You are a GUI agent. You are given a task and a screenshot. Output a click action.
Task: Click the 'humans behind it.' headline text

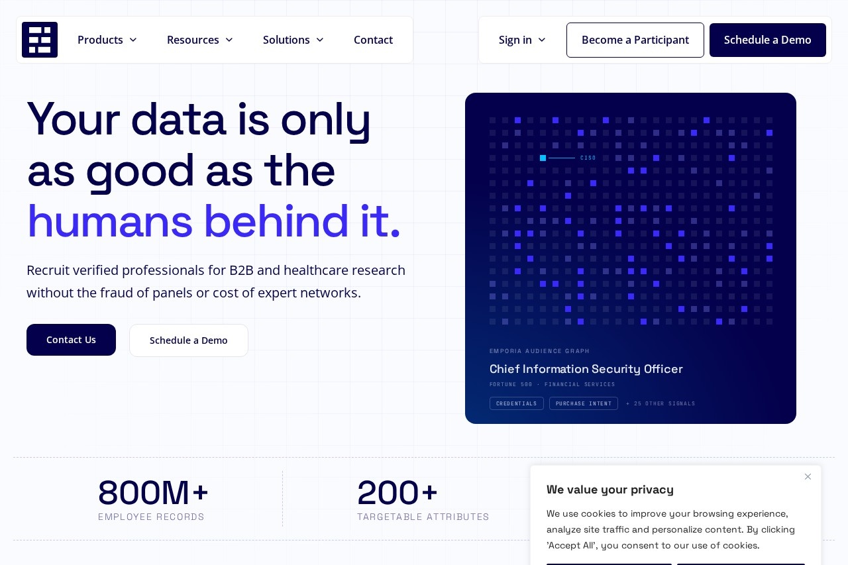(214, 221)
